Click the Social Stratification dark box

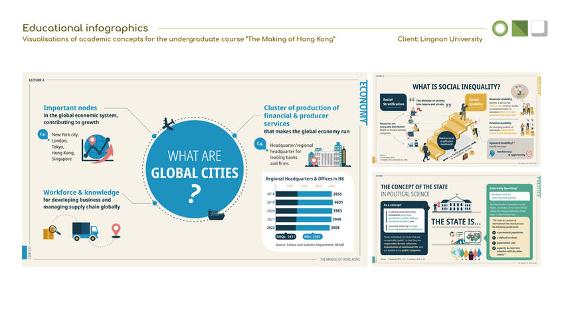tap(393, 102)
